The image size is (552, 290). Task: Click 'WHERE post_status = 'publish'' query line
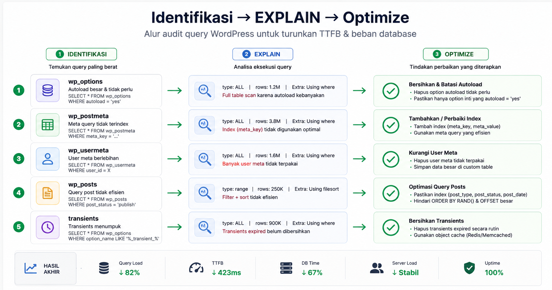coord(102,204)
